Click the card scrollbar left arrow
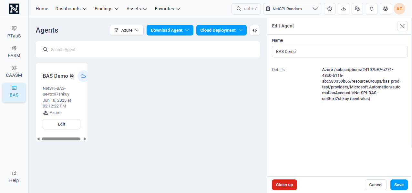This screenshot has width=412, height=193. click(x=38, y=139)
